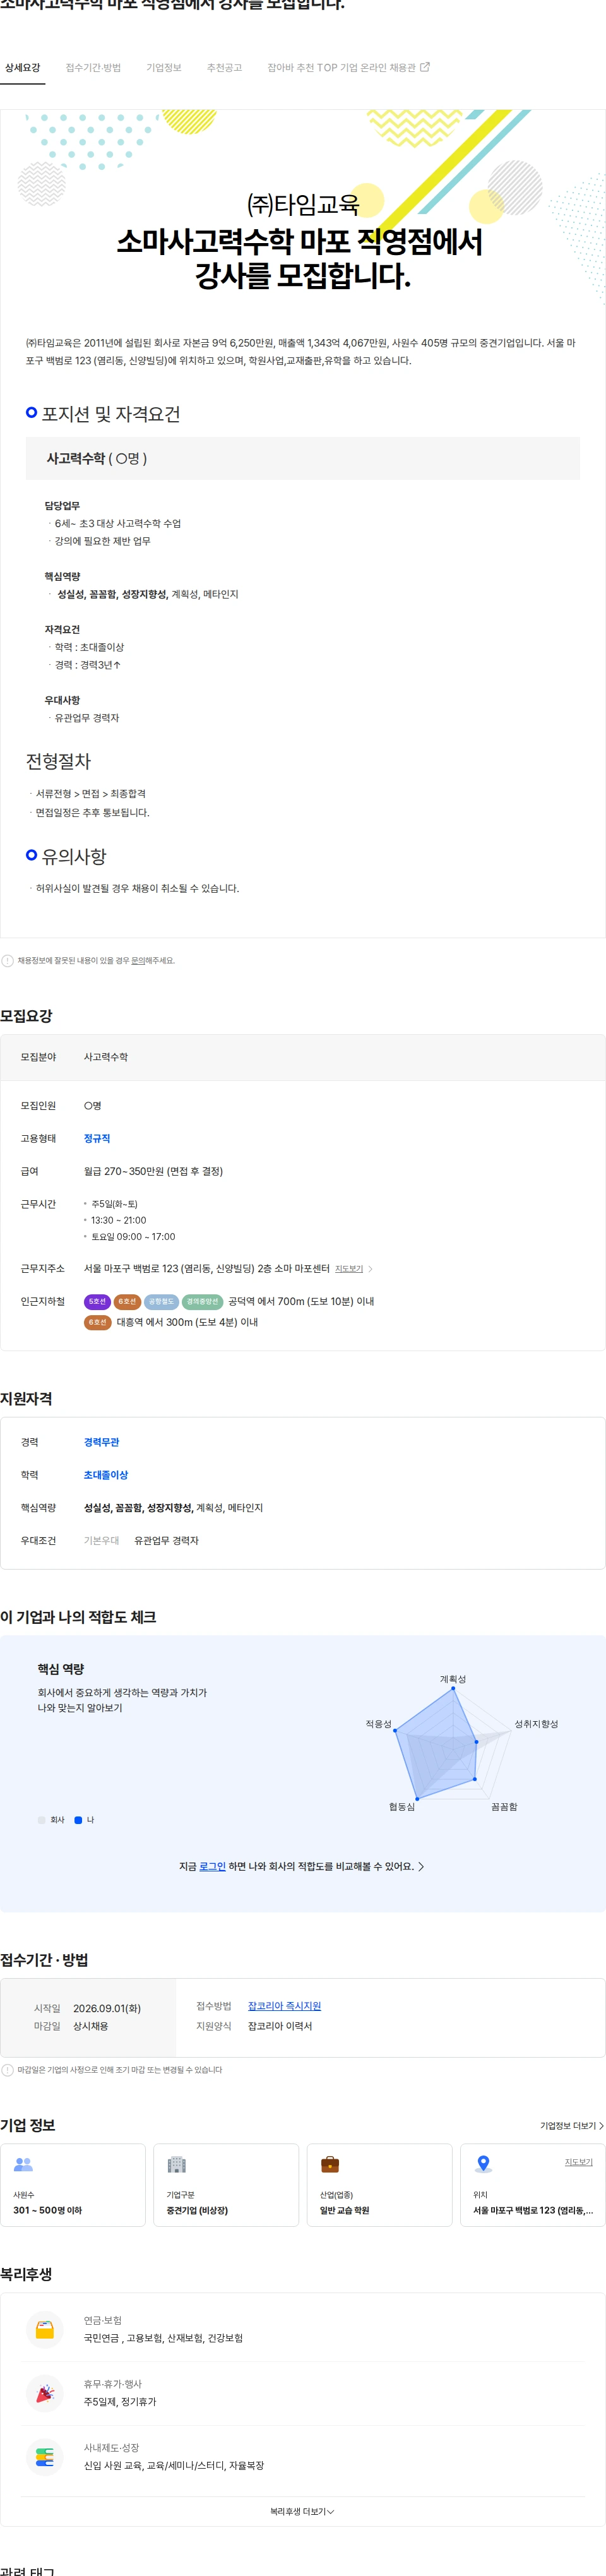The height and width of the screenshot is (2576, 606).
Task: Open 잡코리아 즉시지원 application link
Action: [x=284, y=2006]
